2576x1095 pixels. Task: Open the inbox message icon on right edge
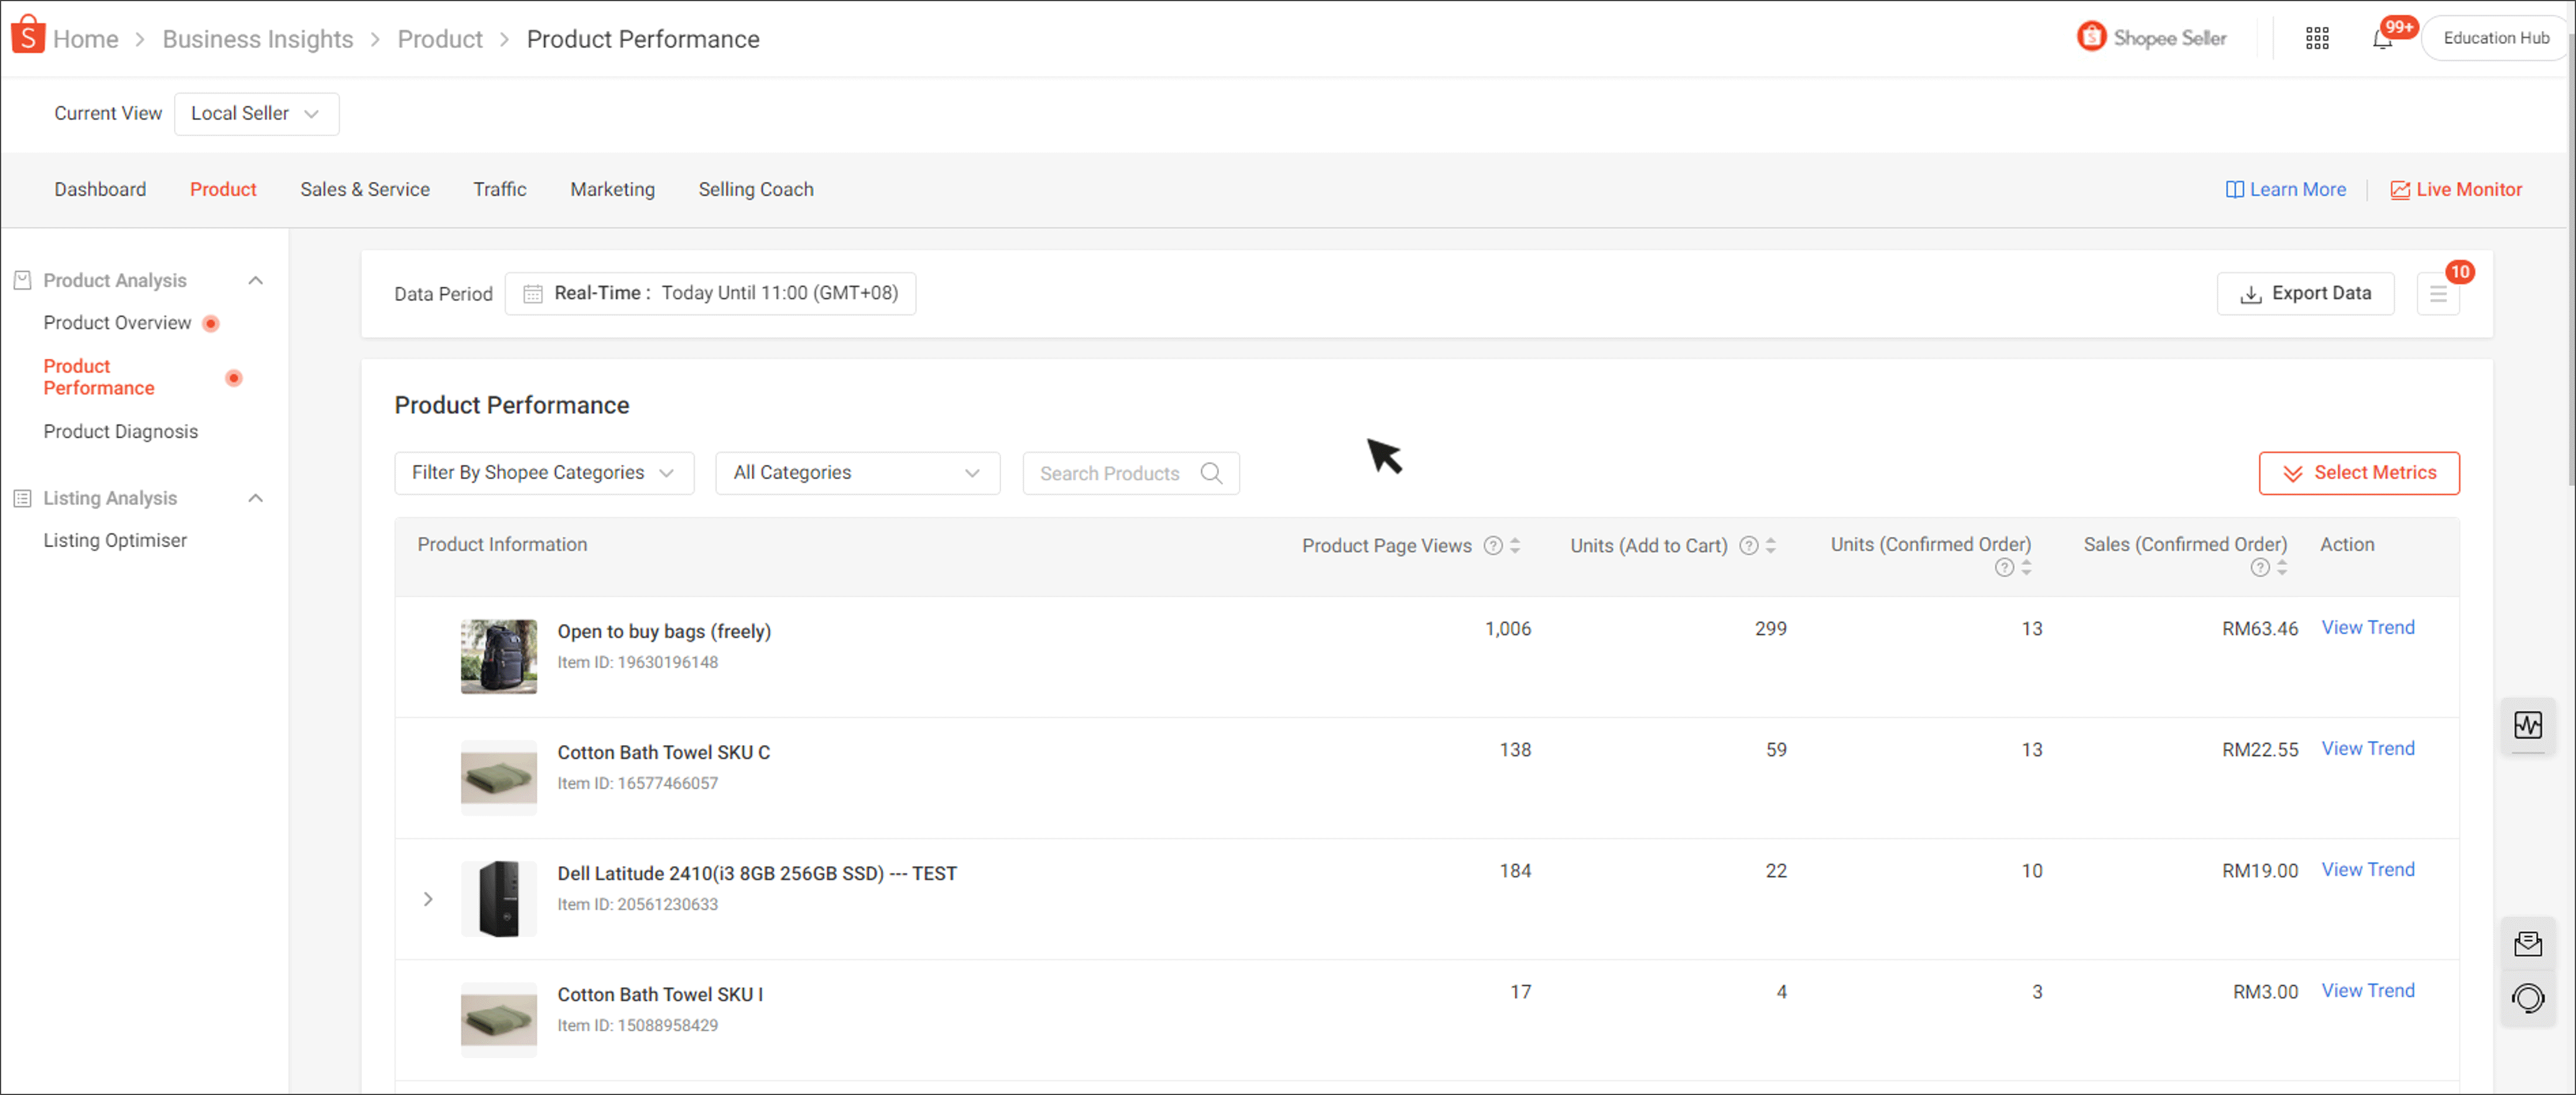point(2529,943)
